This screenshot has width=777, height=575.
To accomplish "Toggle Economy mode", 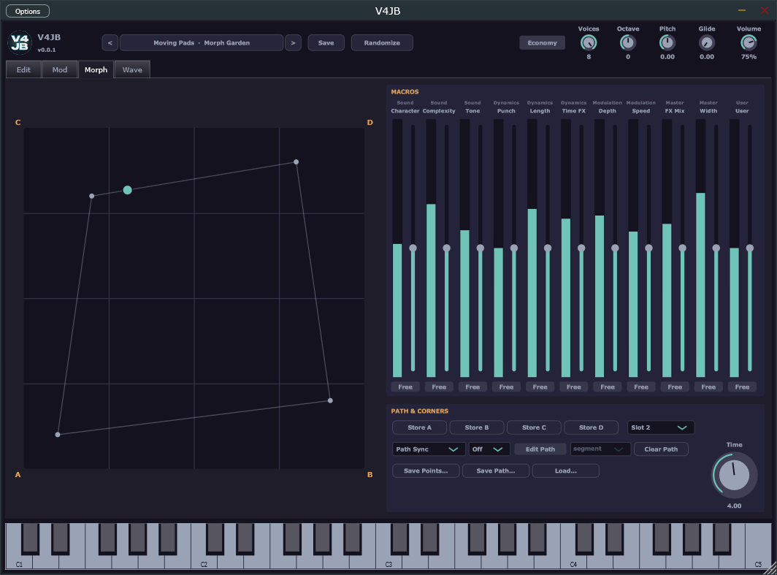I will pos(542,42).
